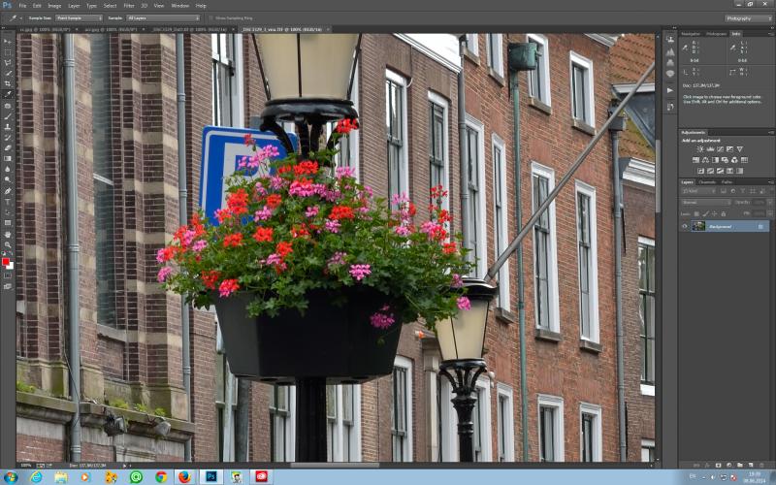The height and width of the screenshot is (485, 776).
Task: Select the Spot Healing Brush tool
Action: point(8,106)
